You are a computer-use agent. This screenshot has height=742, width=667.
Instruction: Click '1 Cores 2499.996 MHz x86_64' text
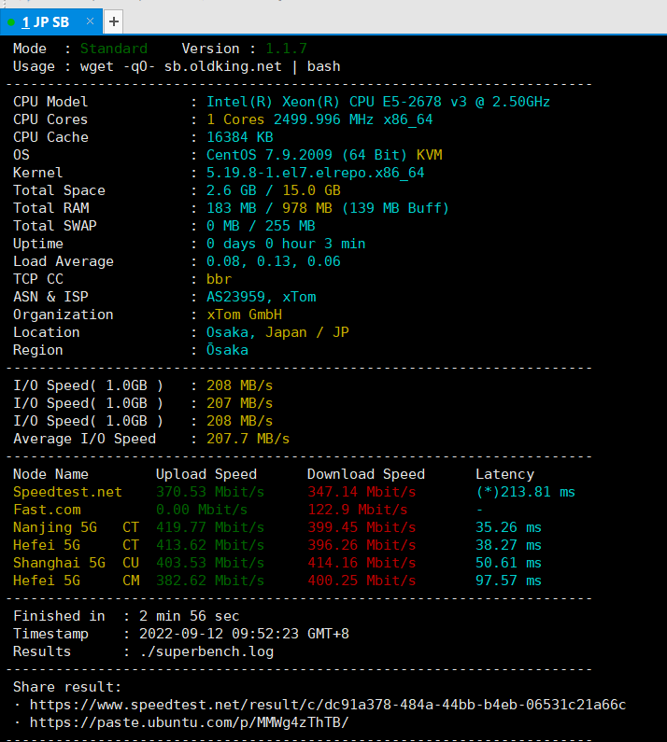click(x=319, y=119)
